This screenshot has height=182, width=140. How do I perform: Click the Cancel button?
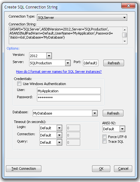coord(123,169)
